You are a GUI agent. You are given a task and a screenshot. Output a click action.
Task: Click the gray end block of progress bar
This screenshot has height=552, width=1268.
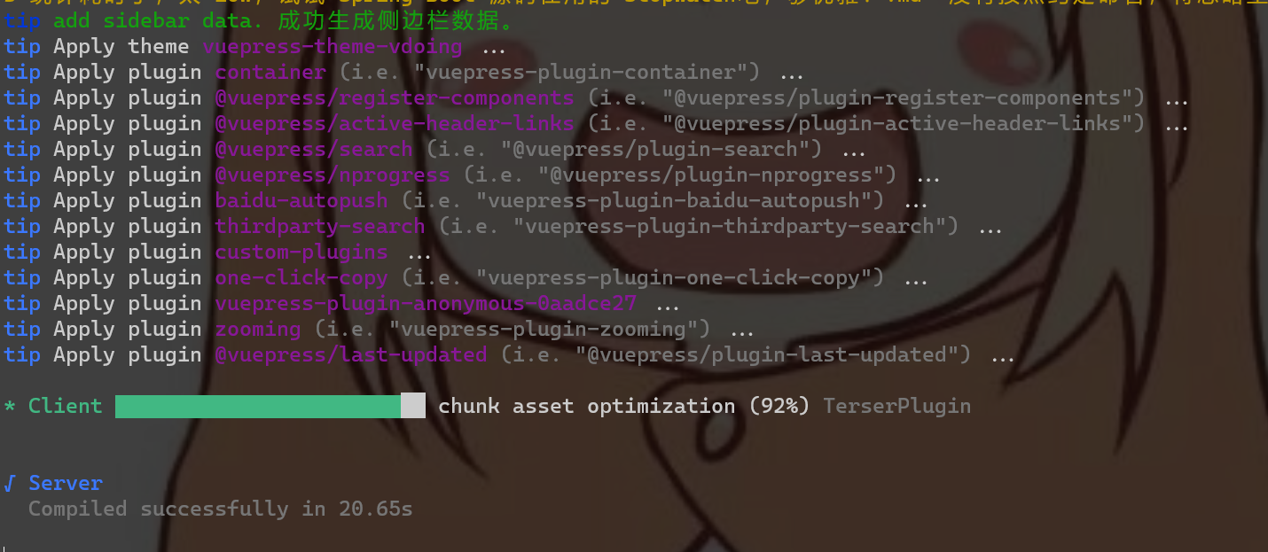(413, 407)
